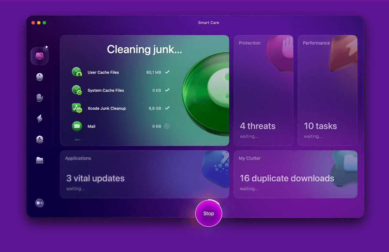Expand the Performance card with 10 tasks
The width and height of the screenshot is (389, 252).
(x=327, y=90)
